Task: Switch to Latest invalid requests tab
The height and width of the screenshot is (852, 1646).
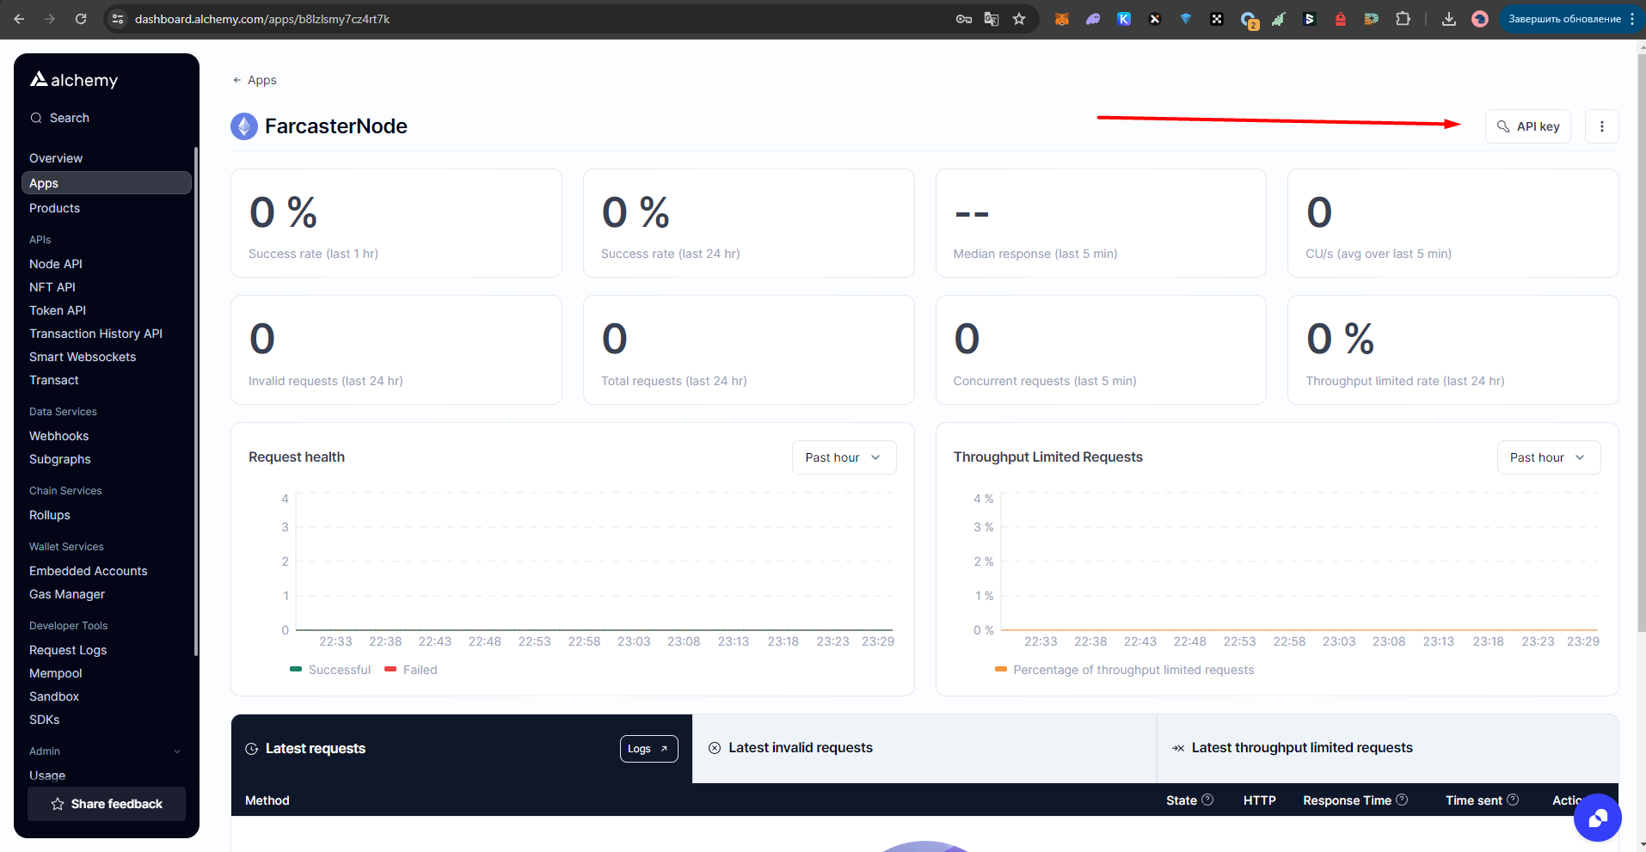Action: pyautogui.click(x=924, y=748)
